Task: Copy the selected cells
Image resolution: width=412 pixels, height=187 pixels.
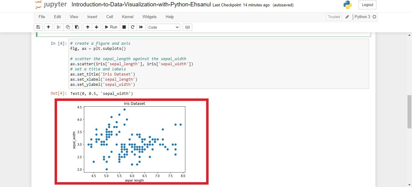Action: tap(68, 27)
